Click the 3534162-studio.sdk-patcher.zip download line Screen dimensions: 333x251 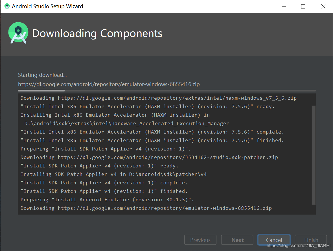[x=149, y=158]
